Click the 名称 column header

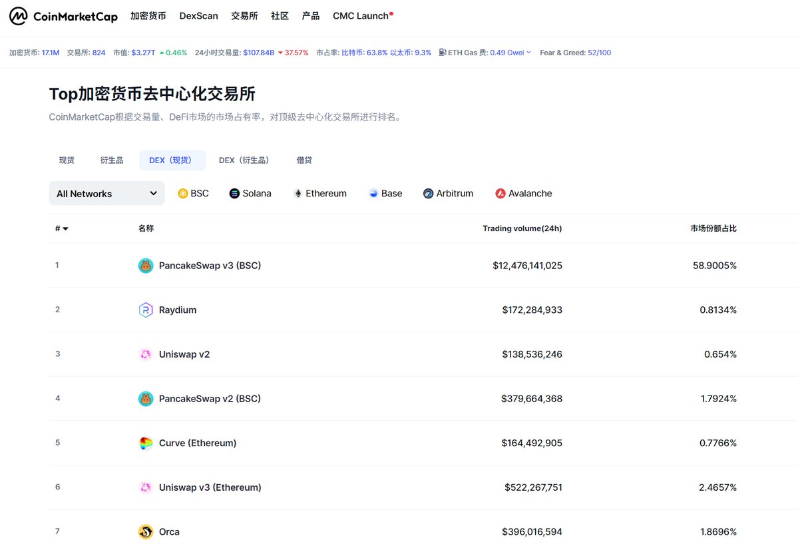coord(146,228)
